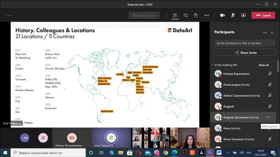Click the Windows Start button
Screen dimensions: 280x157
tap(5, 153)
